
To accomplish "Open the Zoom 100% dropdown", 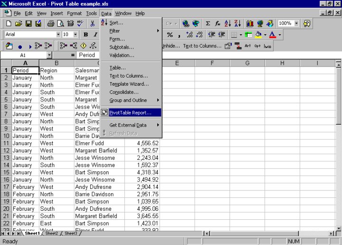I will click(296, 23).
